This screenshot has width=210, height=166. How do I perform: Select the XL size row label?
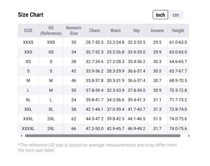28,100
